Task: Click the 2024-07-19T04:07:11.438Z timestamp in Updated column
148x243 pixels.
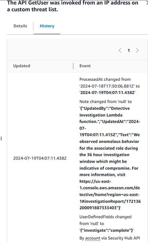Action: pos(40,158)
